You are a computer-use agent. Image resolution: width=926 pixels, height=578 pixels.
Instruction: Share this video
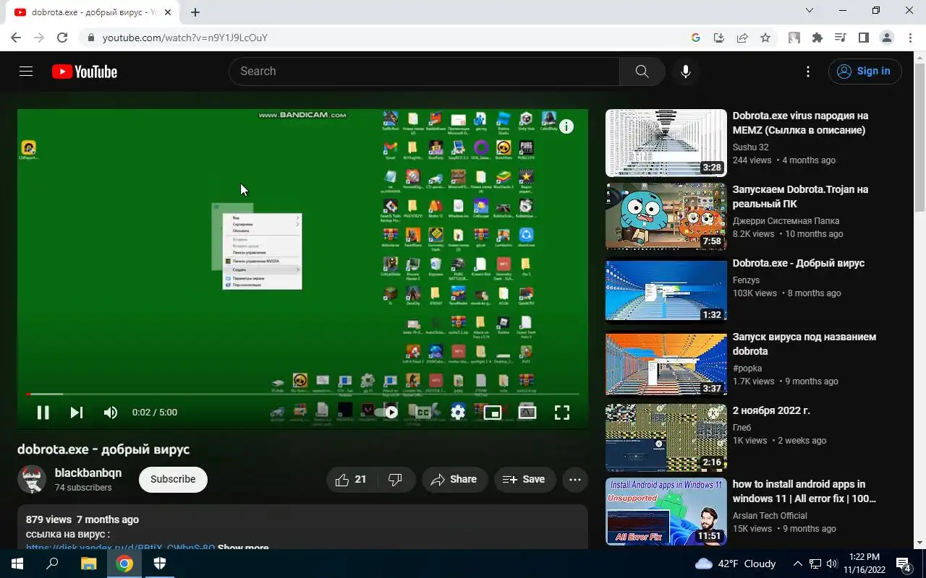[x=454, y=479]
